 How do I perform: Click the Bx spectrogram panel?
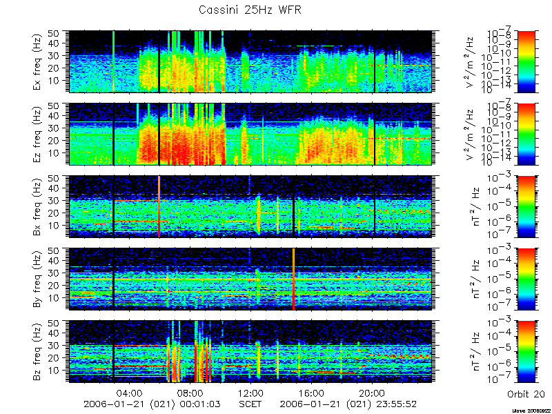250,206
